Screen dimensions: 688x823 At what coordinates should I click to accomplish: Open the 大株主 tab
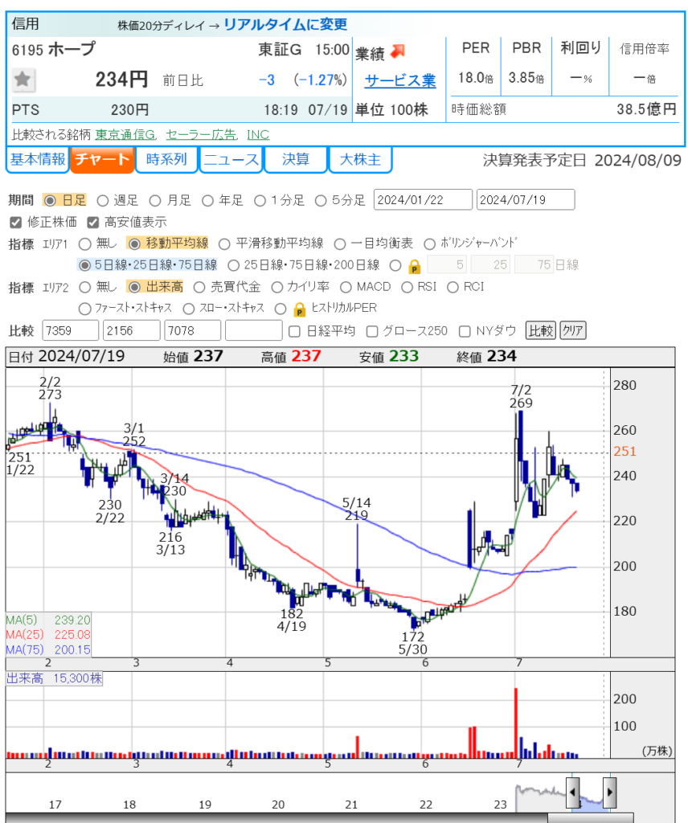pyautogui.click(x=360, y=160)
